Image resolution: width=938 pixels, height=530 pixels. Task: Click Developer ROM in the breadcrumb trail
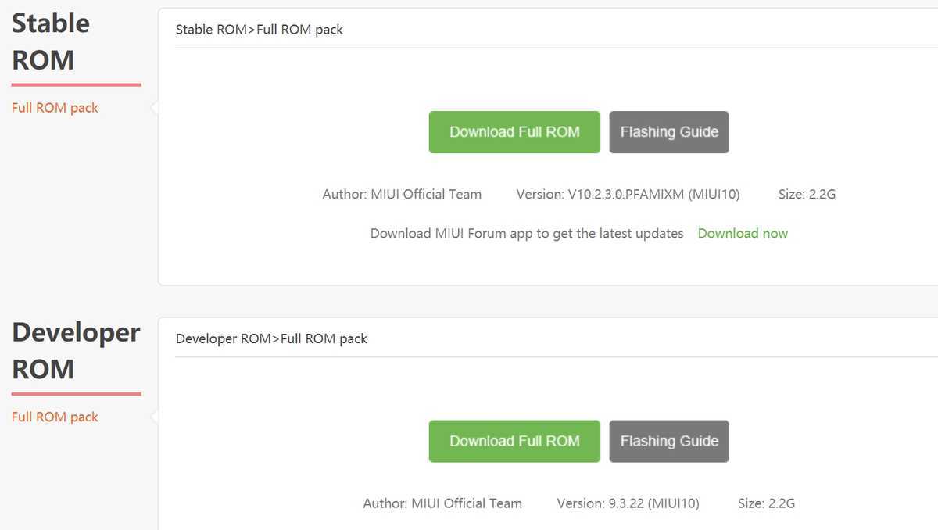pos(222,338)
